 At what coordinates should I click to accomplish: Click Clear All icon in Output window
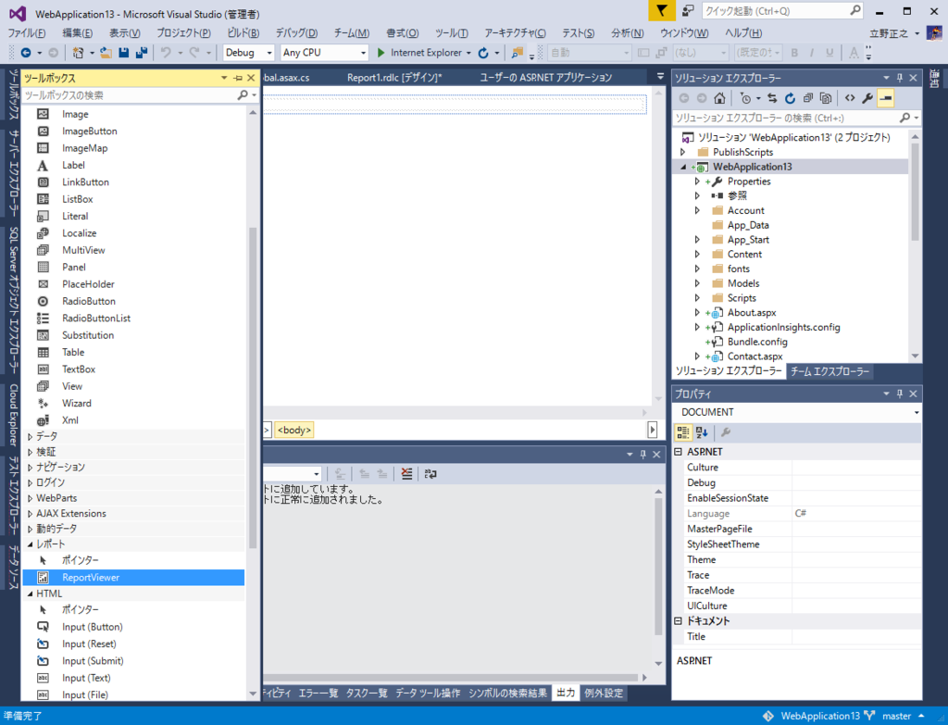pos(407,473)
